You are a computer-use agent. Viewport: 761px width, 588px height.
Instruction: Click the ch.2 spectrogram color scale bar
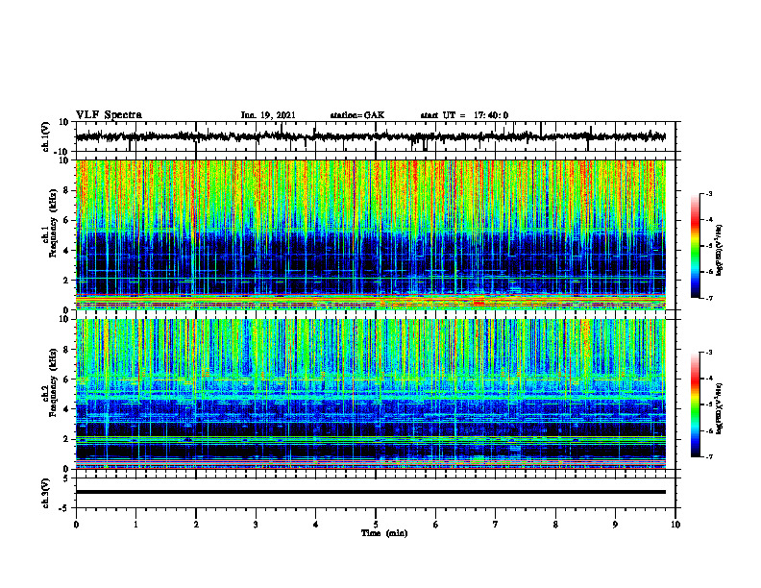point(696,404)
